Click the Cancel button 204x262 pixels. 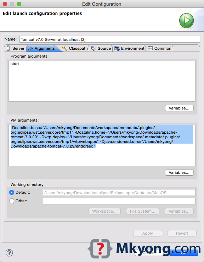click(149, 253)
